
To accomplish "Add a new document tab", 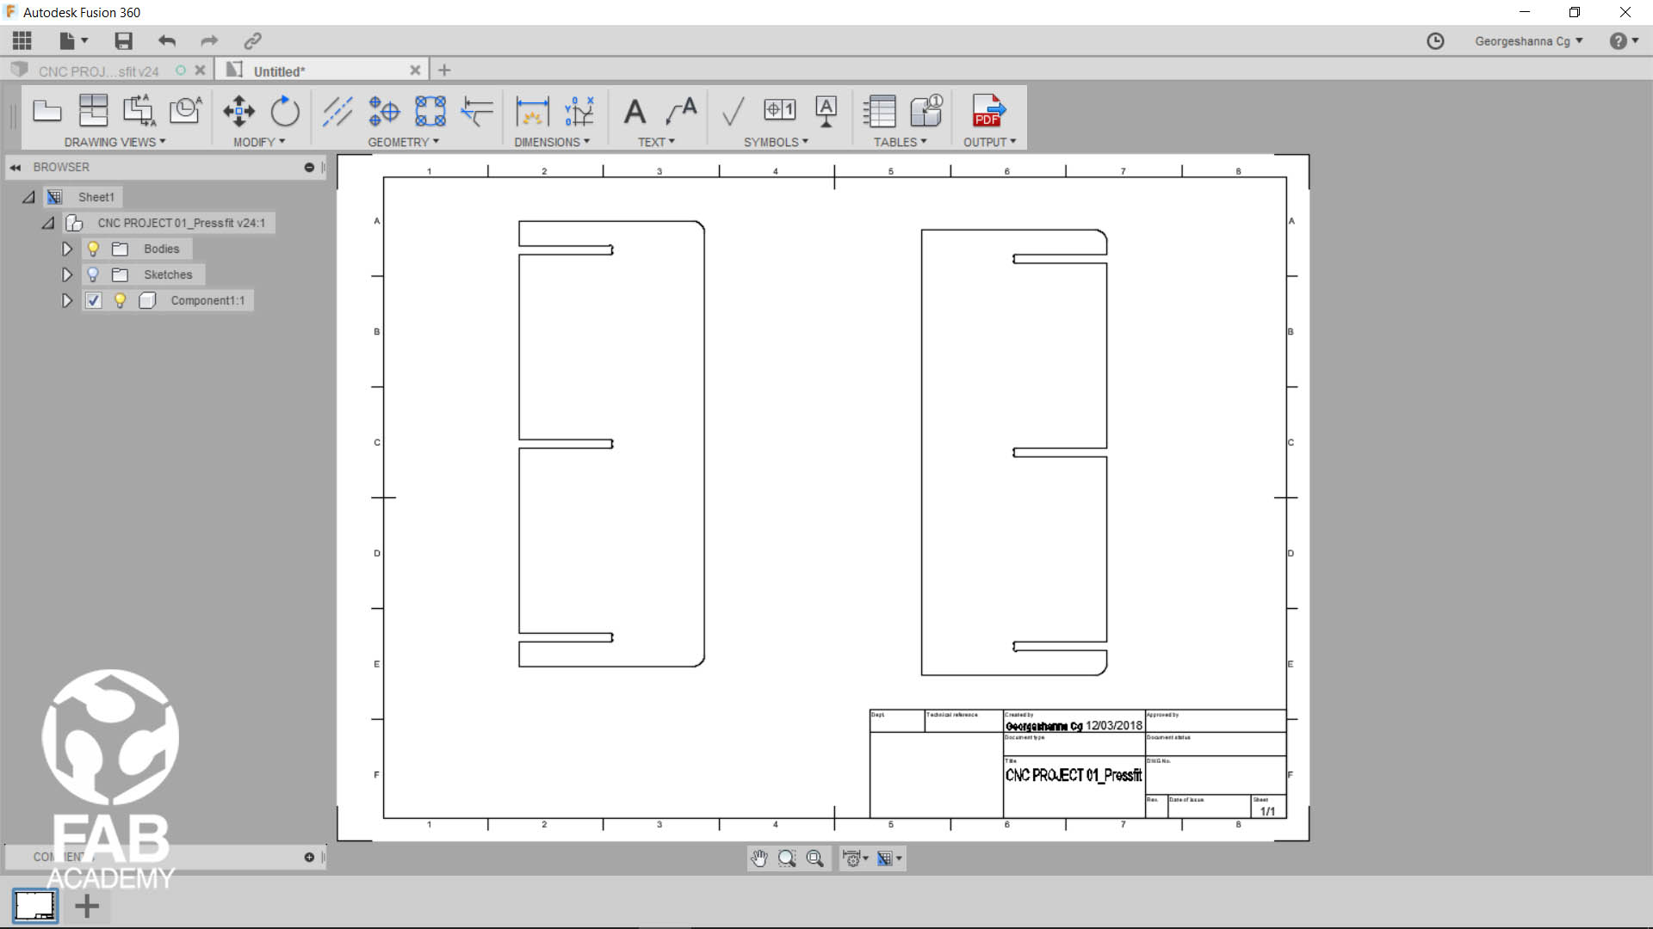I will tap(444, 71).
